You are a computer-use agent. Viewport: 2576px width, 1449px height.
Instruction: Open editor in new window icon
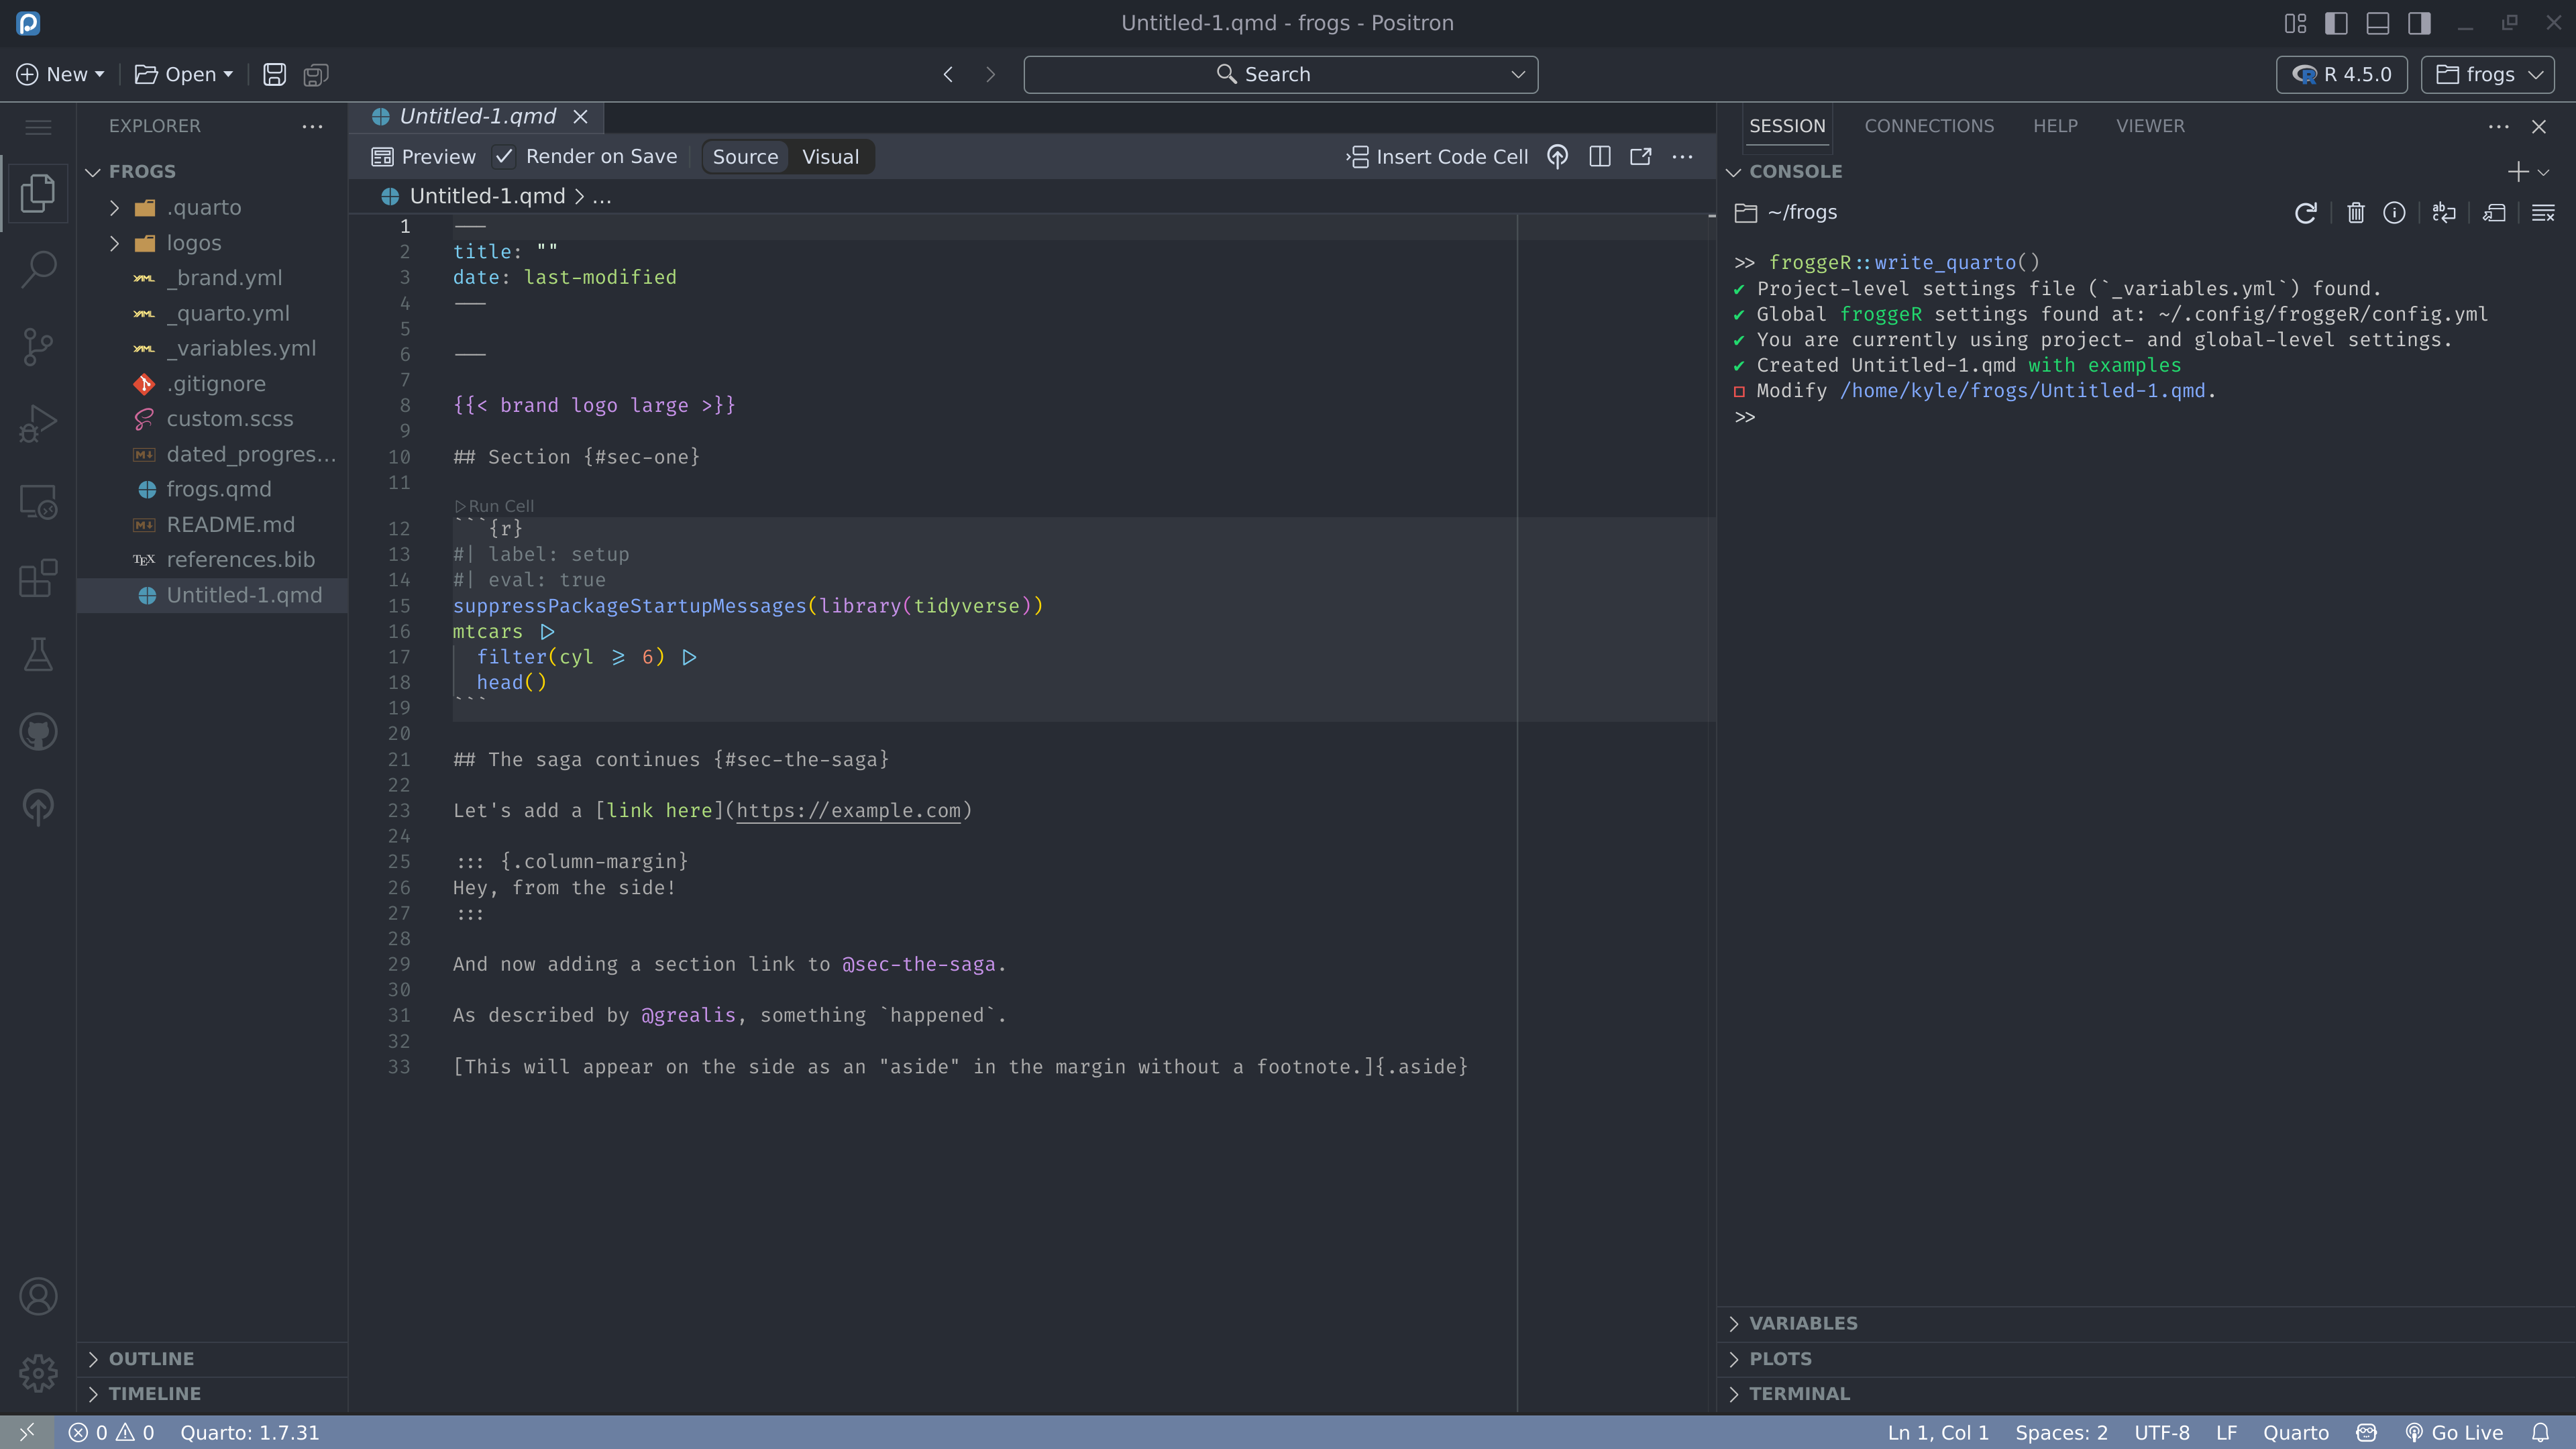(x=1641, y=157)
